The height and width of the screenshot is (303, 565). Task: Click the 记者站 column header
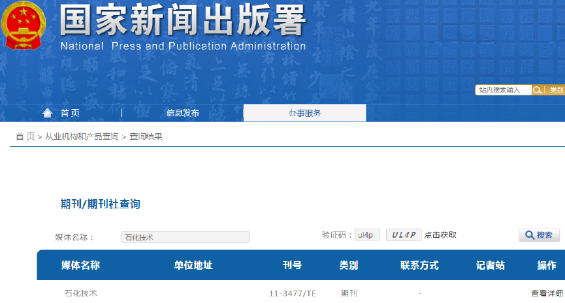pyautogui.click(x=490, y=265)
